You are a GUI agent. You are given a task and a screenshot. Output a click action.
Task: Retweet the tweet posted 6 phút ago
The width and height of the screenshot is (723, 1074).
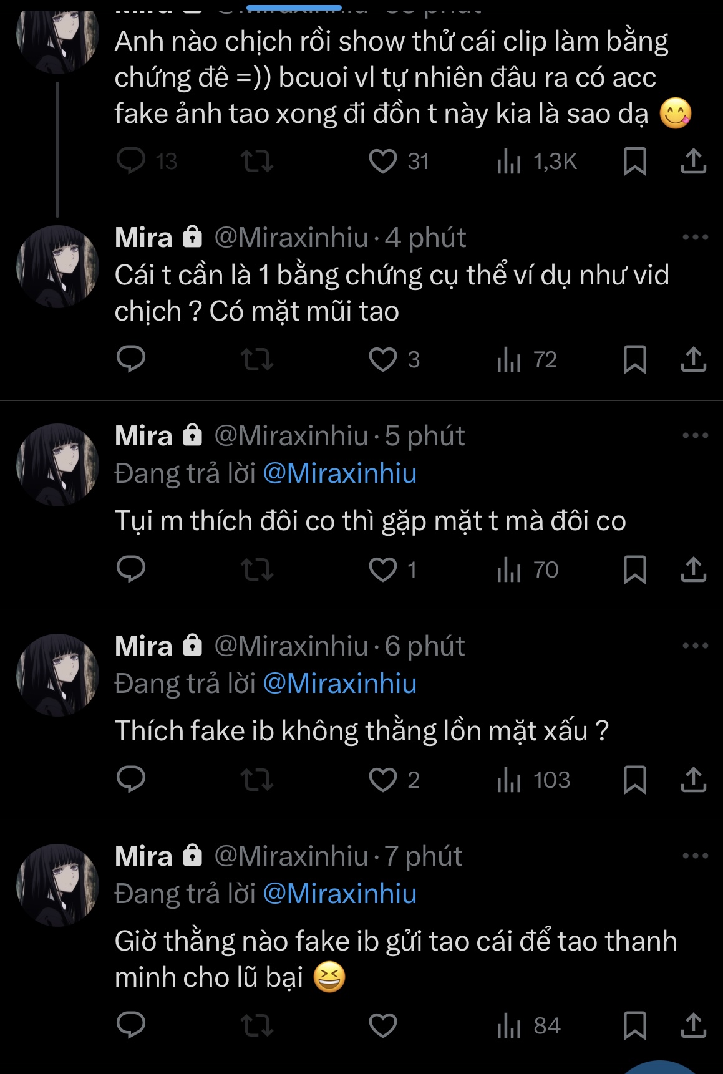[x=257, y=780]
